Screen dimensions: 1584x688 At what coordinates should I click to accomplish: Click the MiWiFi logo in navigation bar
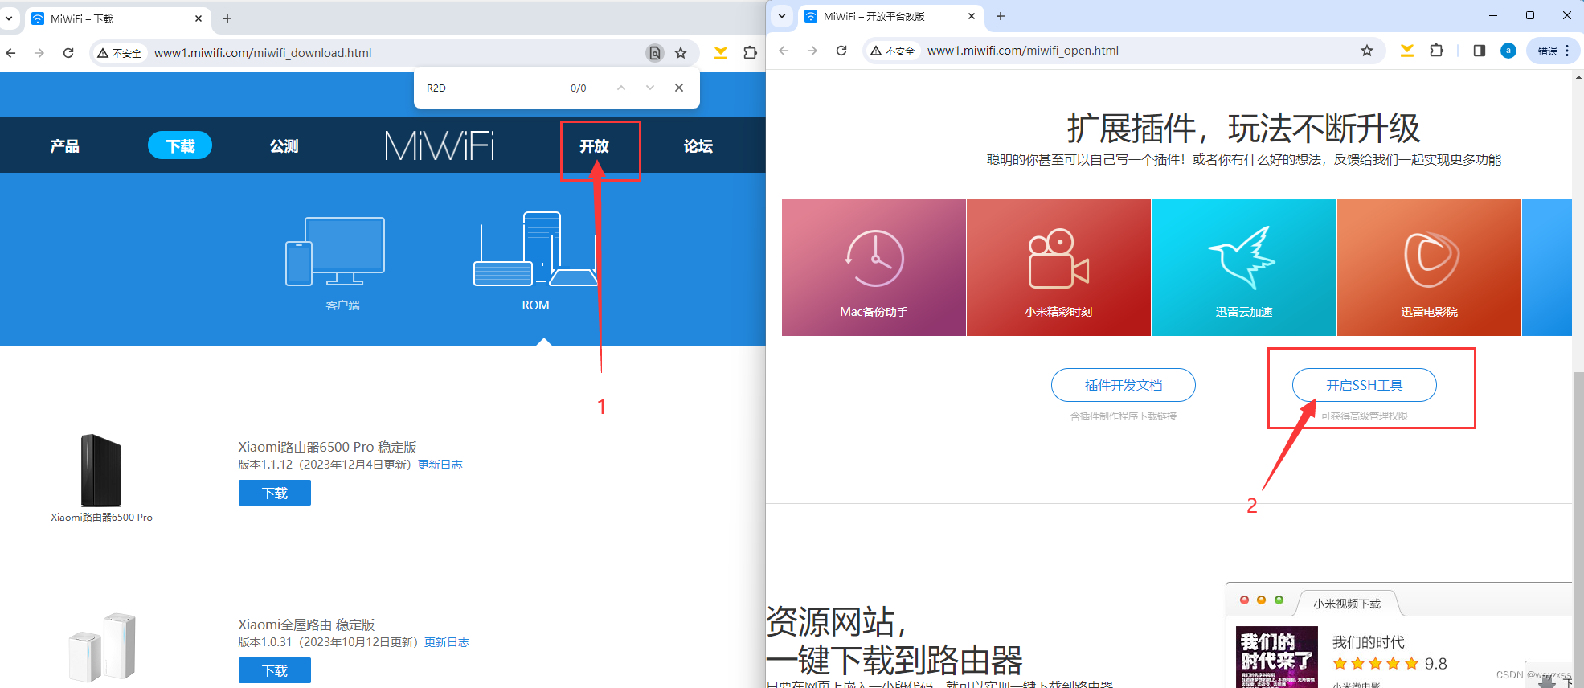pos(440,145)
